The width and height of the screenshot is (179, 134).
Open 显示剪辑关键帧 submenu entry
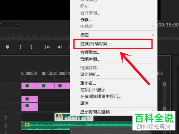coord(95,112)
